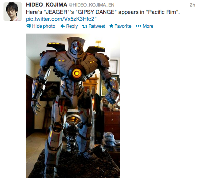
Task: Click the More three-dots icon
Action: click(138, 26)
